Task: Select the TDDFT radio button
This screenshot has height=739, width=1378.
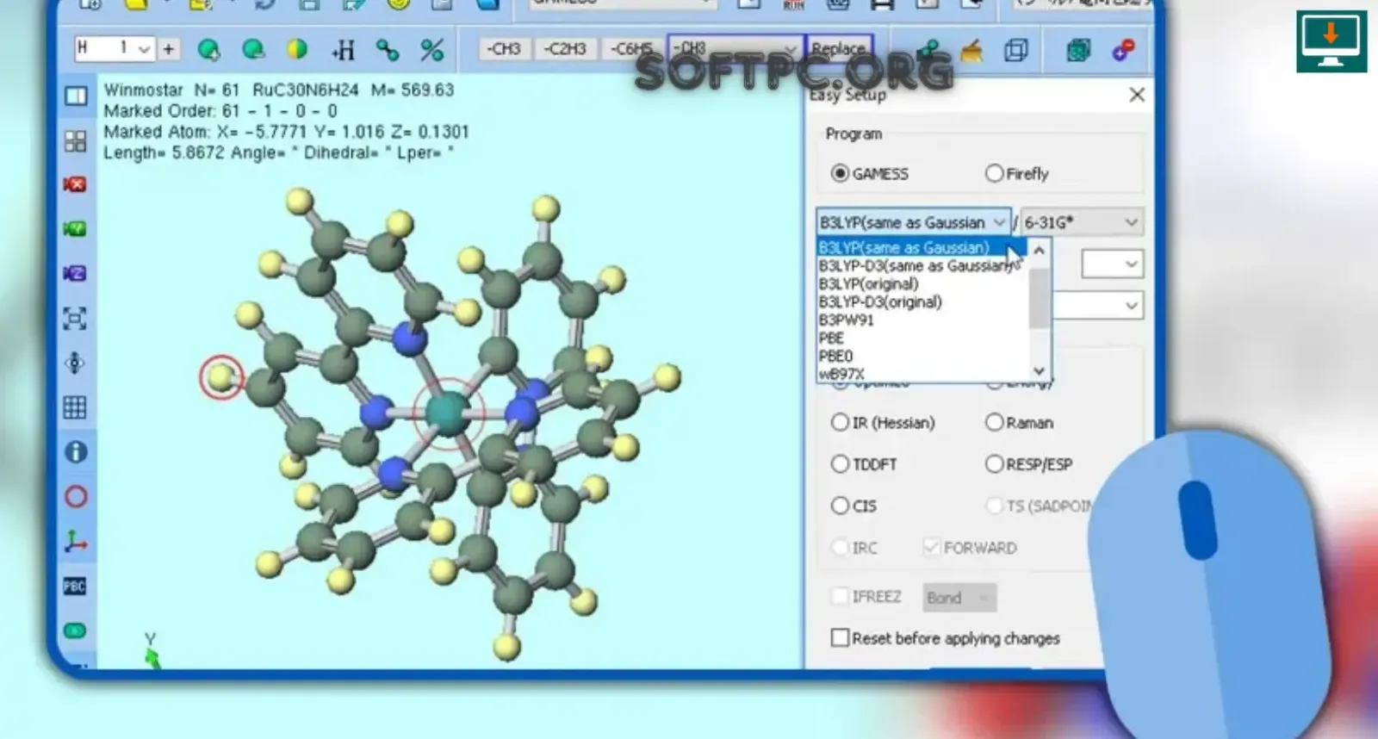Action: (x=840, y=463)
